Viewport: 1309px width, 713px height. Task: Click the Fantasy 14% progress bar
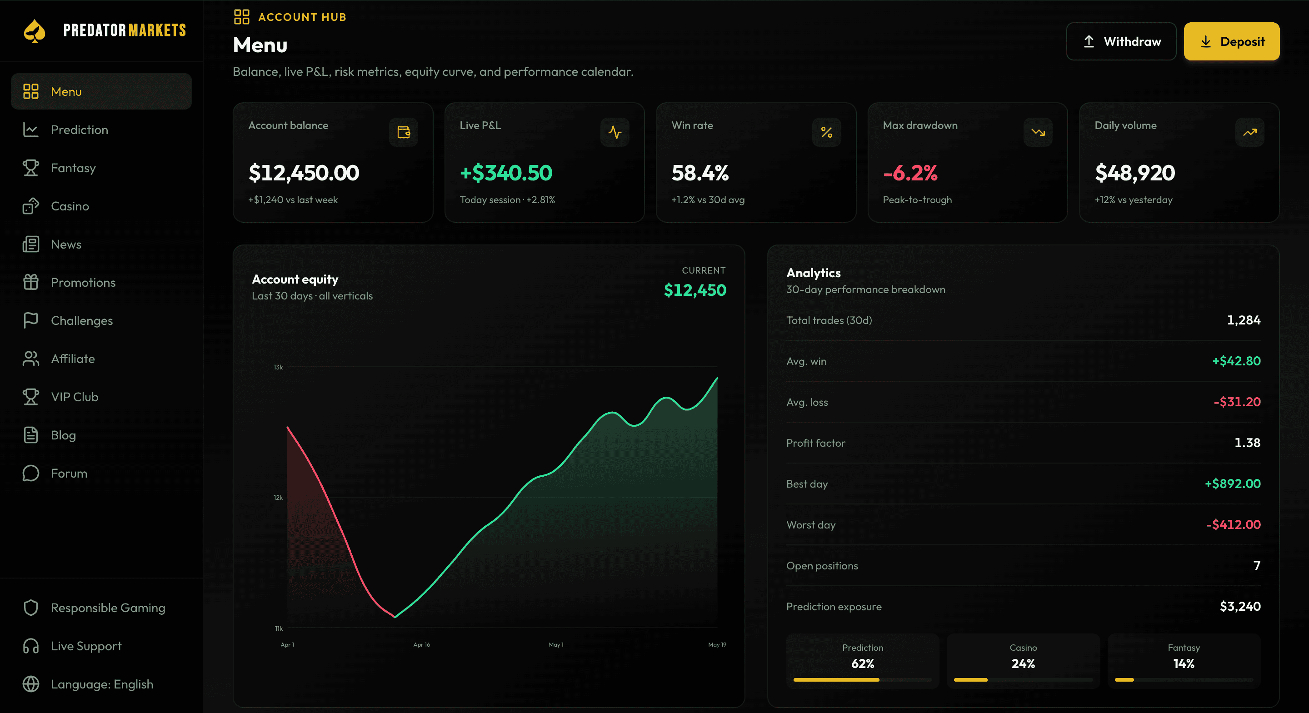tap(1184, 679)
